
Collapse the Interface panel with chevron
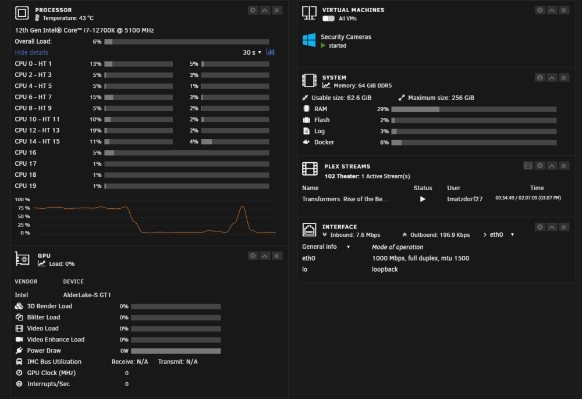pos(552,227)
